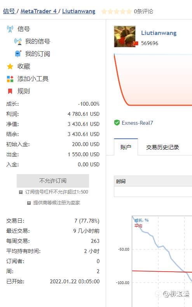
Task: Open the 信号 breadcrumb link
Action: click(x=9, y=11)
